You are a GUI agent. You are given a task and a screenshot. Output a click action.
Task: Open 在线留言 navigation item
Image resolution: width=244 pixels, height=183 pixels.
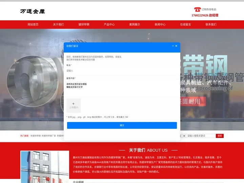[185, 24]
